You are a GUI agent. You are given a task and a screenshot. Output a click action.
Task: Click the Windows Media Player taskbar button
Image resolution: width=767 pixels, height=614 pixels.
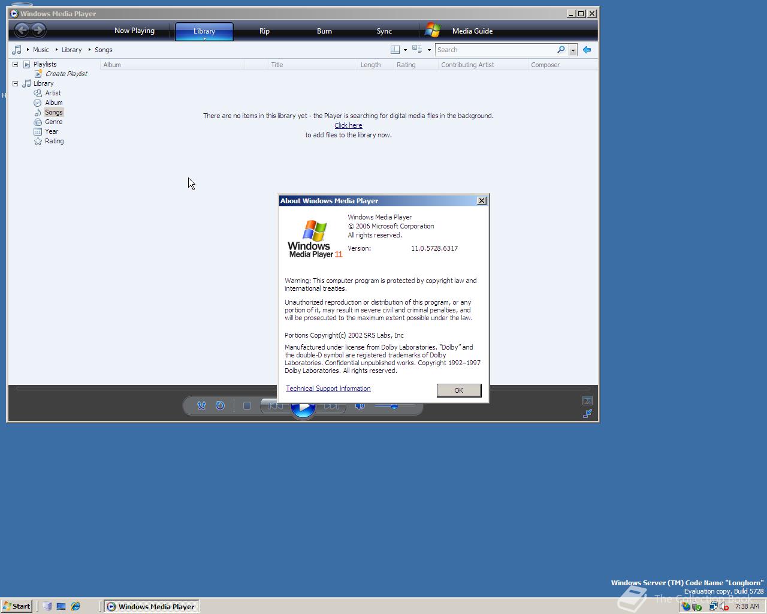(x=151, y=606)
